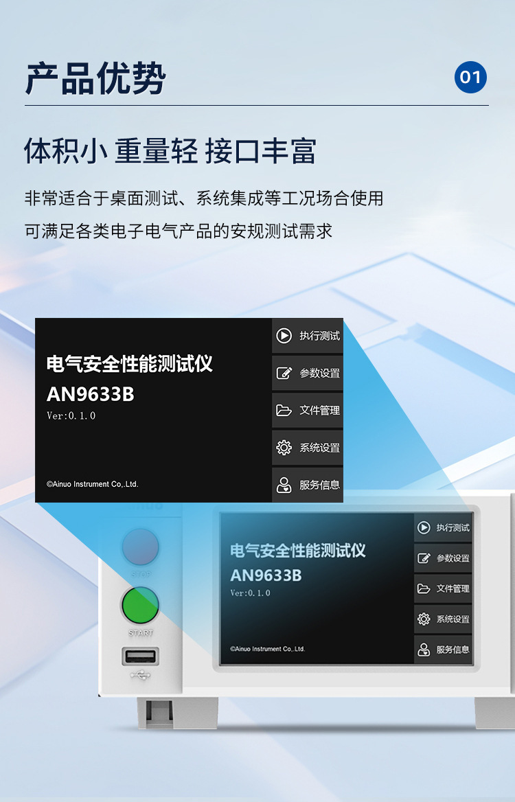Screen dimensions: 515x802
Task: Click the small play icon on device screen
Action: (x=424, y=527)
